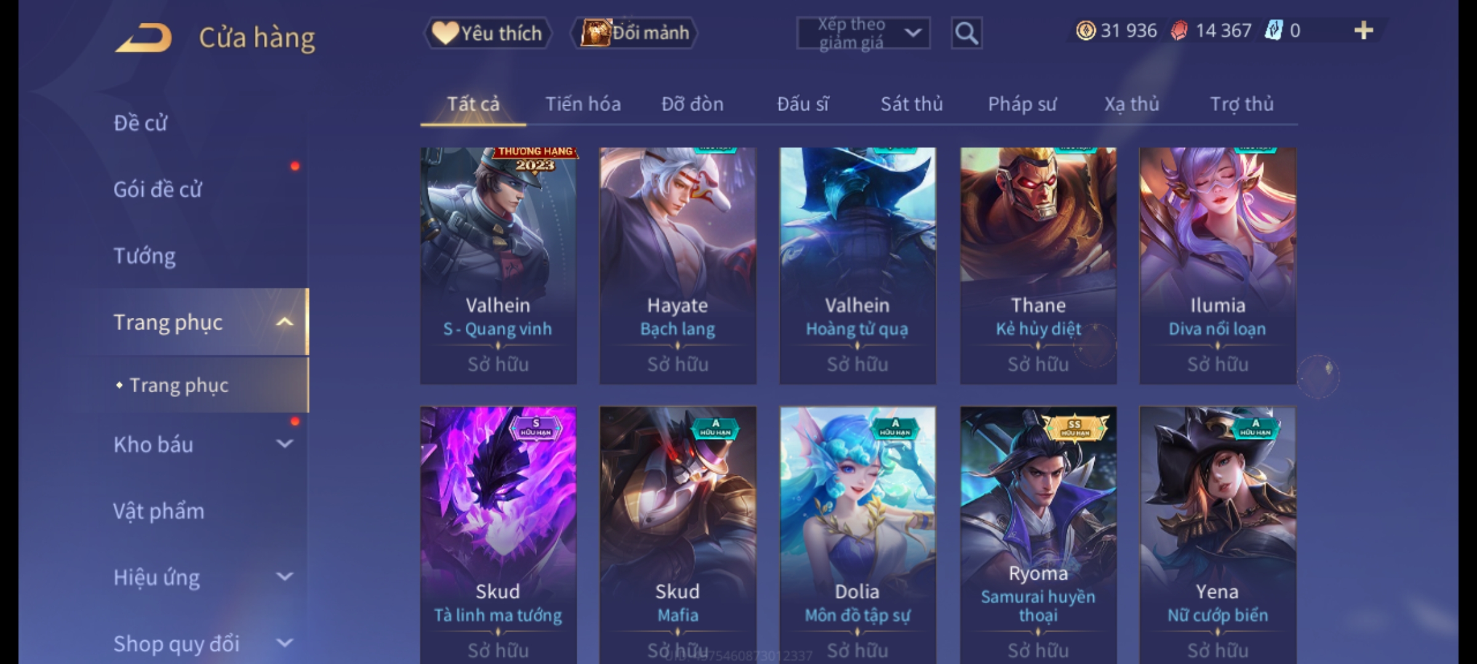The image size is (1477, 664).
Task: Tap the blue voucher currency icon
Action: pyautogui.click(x=1273, y=31)
